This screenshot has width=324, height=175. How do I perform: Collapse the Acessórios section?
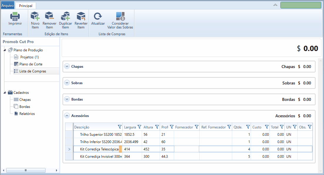(67, 115)
